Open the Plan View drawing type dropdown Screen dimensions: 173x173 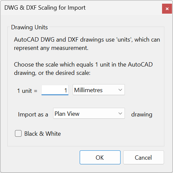pos(89,113)
